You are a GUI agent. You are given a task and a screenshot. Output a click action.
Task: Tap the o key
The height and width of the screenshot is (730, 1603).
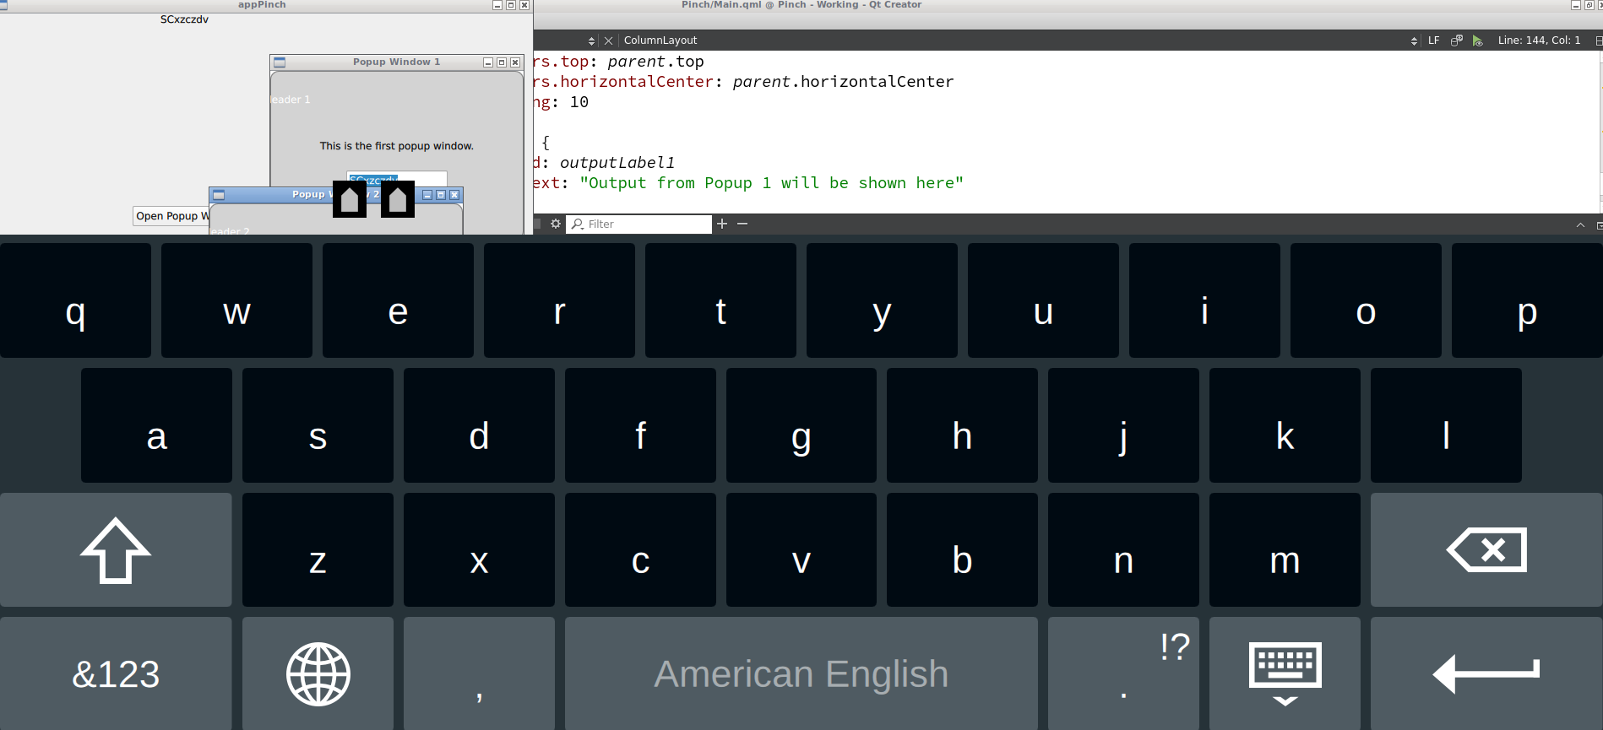pos(1366,300)
